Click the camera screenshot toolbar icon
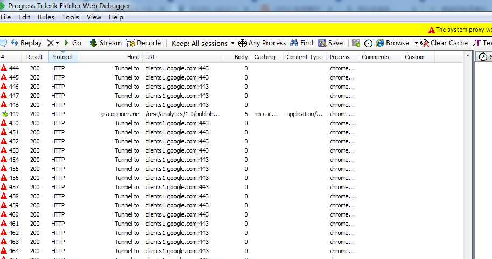The height and width of the screenshot is (259, 492). point(355,43)
